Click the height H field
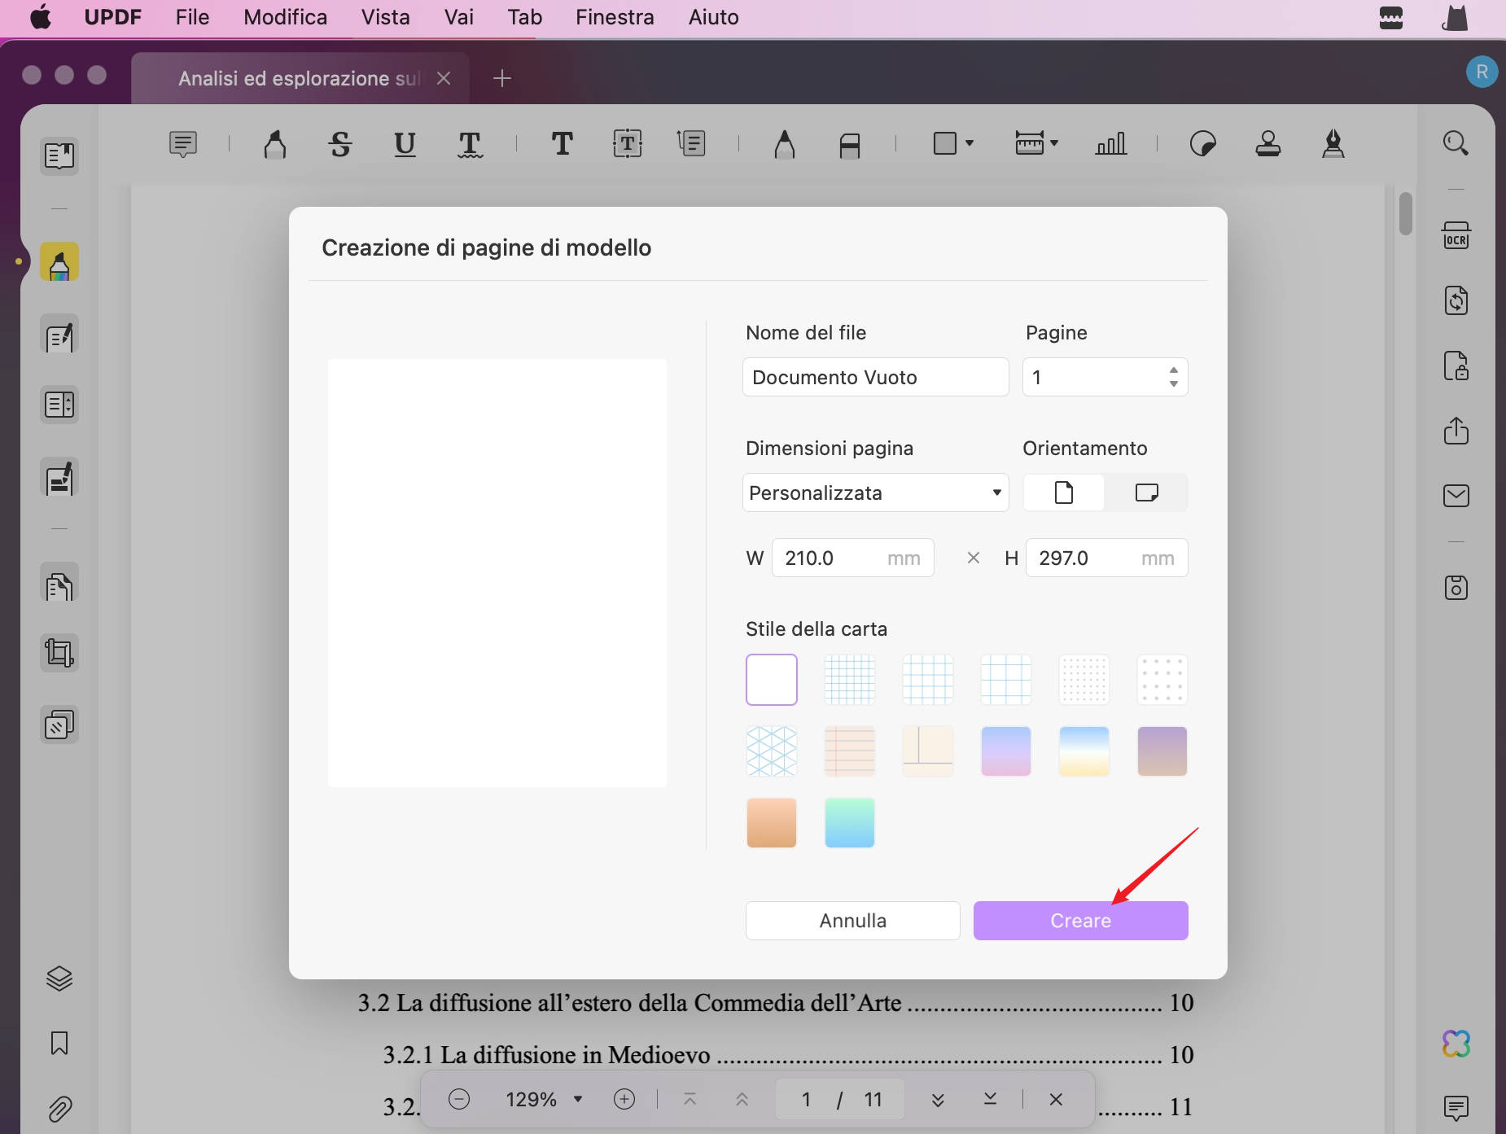 1106,558
